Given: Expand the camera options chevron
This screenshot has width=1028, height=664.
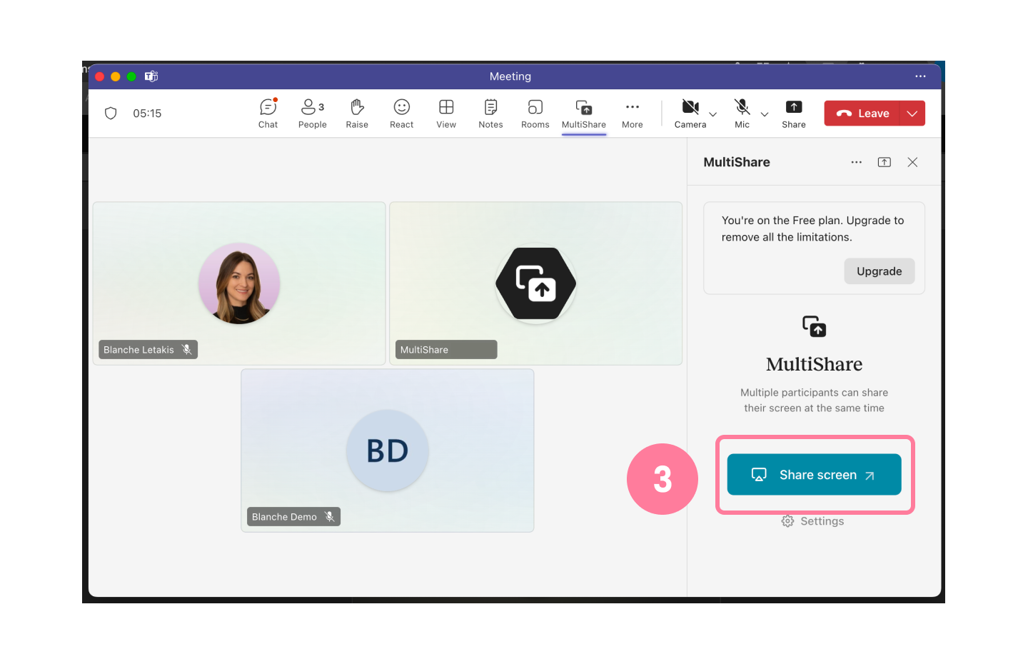Looking at the screenshot, I should point(712,114).
